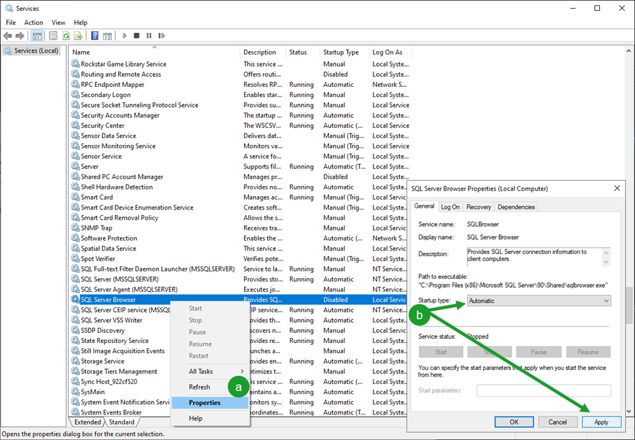The image size is (635, 440).
Task: Select the Secondary Logon service row
Action: [241, 94]
